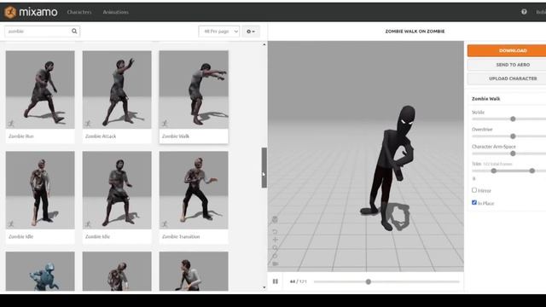The height and width of the screenshot is (307, 546).
Task: Click the scrollbar up arrow
Action: pyautogui.click(x=264, y=44)
